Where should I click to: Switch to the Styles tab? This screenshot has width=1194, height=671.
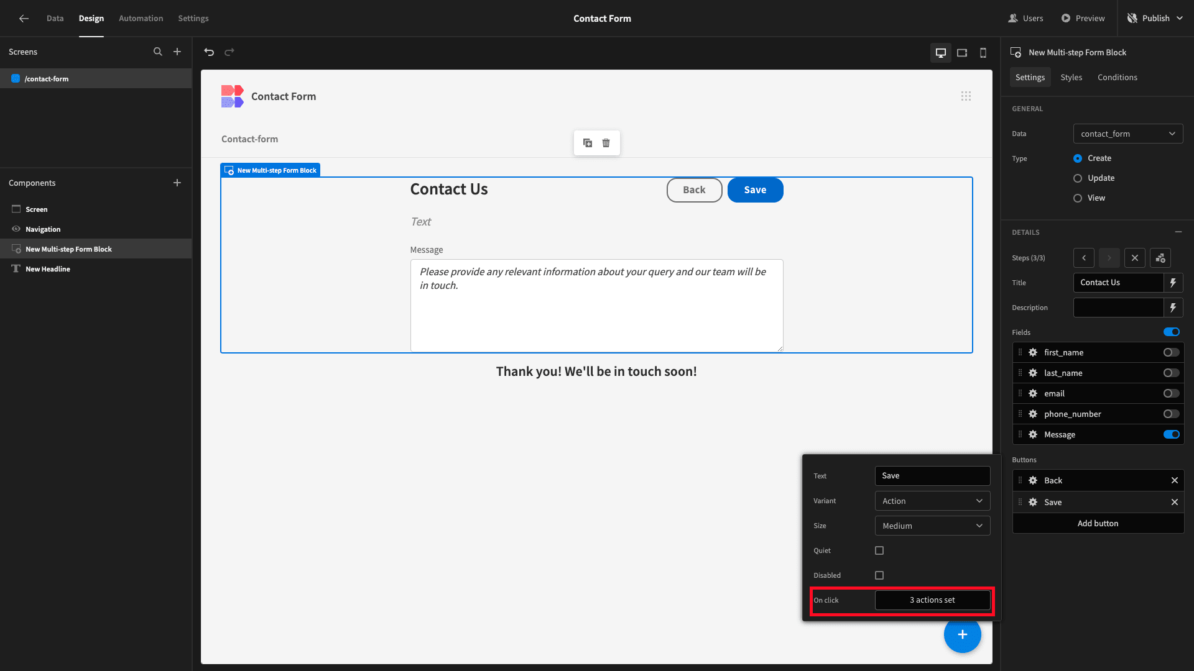(1071, 77)
